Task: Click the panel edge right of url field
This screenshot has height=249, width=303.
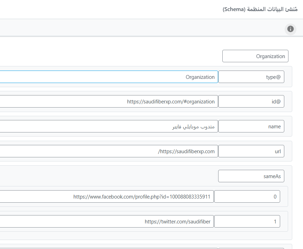Action: (288, 151)
